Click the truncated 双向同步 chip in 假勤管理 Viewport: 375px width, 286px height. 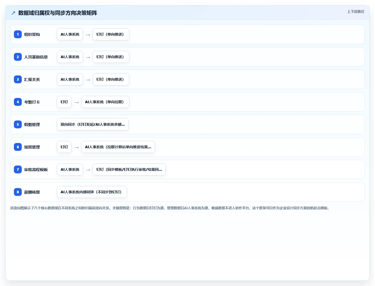pos(93,124)
